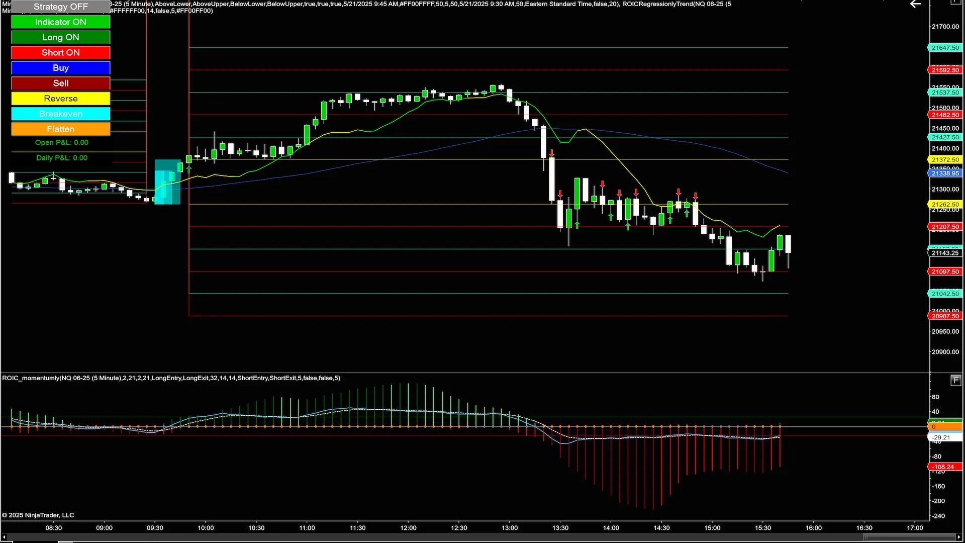Select the 21647.50 price marker
This screenshot has width=965, height=543.
coord(945,48)
